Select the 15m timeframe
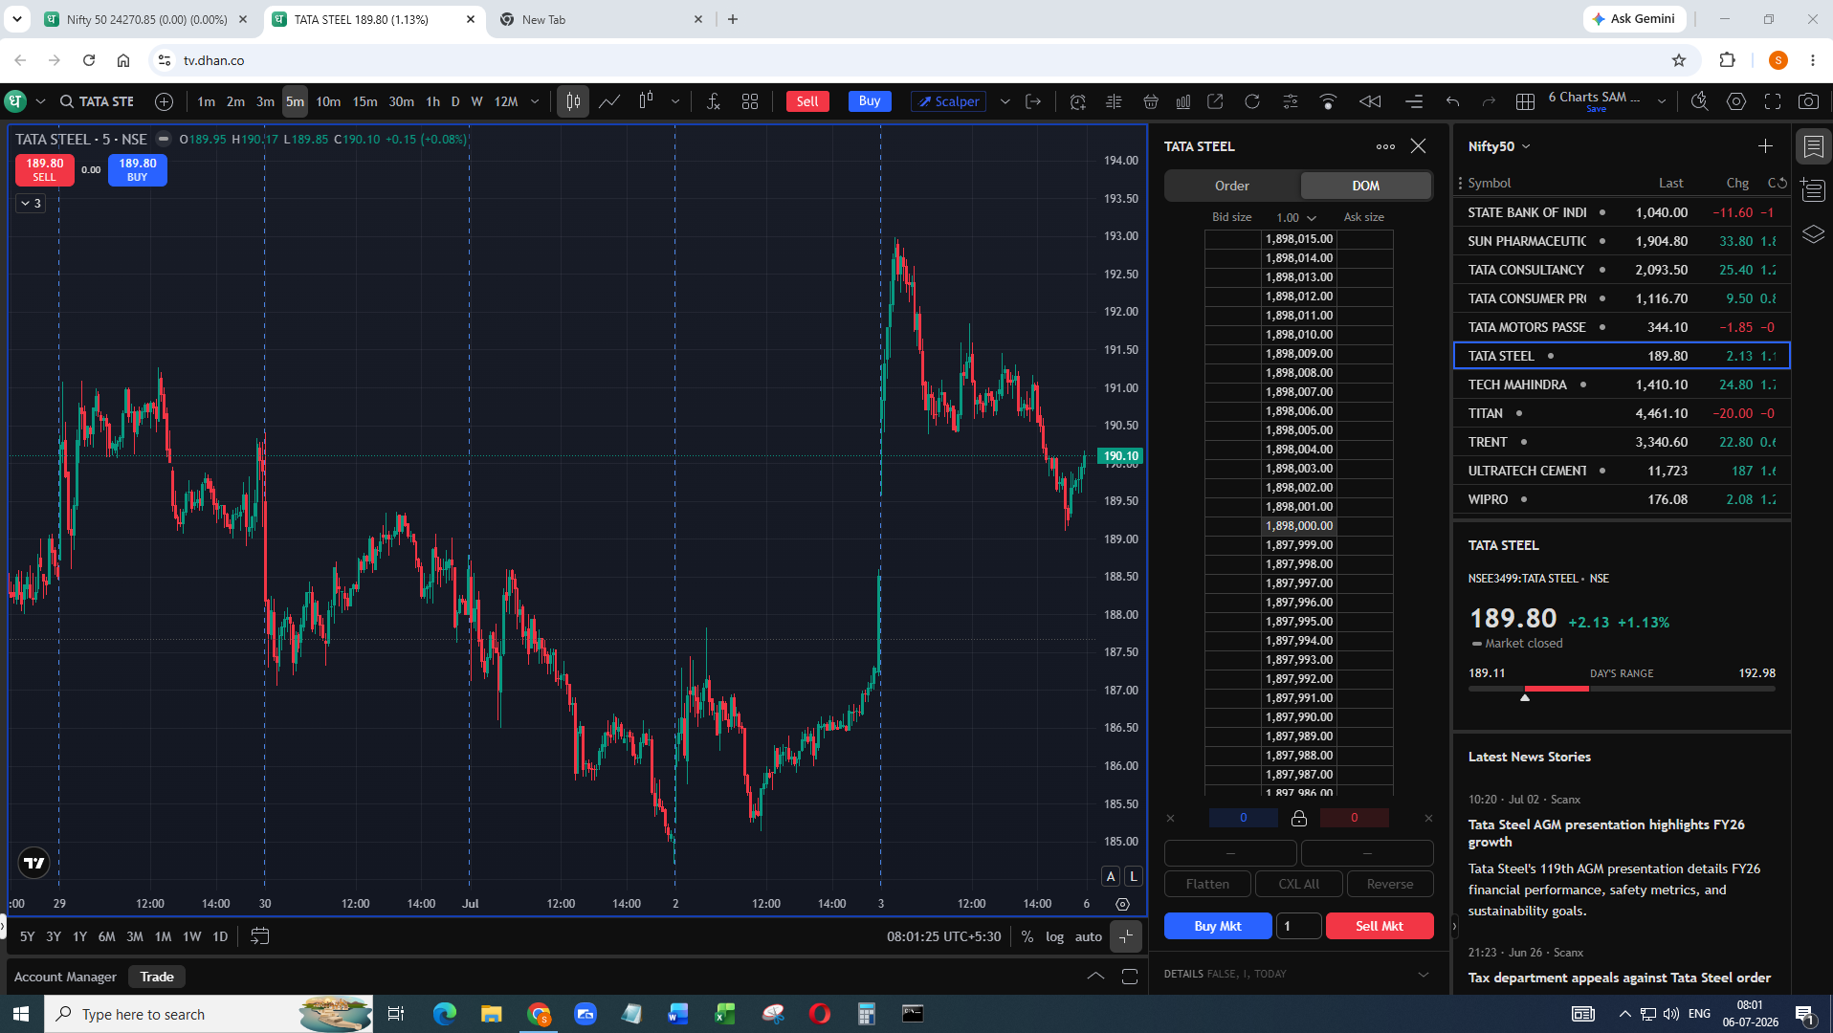This screenshot has width=1833, height=1033. coord(364,101)
